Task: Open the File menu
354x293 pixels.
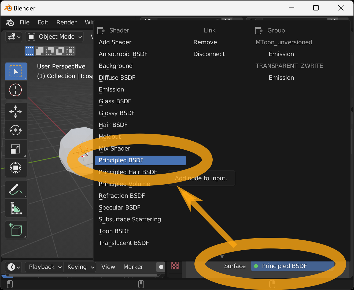Action: [25, 23]
